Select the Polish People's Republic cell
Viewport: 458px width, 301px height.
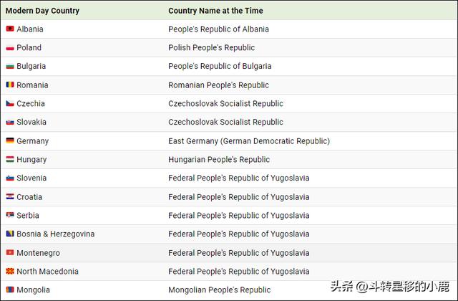coord(211,47)
